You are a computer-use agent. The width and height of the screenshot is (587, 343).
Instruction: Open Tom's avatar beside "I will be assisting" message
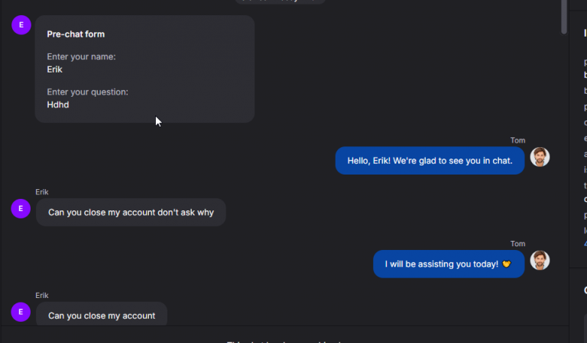pyautogui.click(x=540, y=261)
